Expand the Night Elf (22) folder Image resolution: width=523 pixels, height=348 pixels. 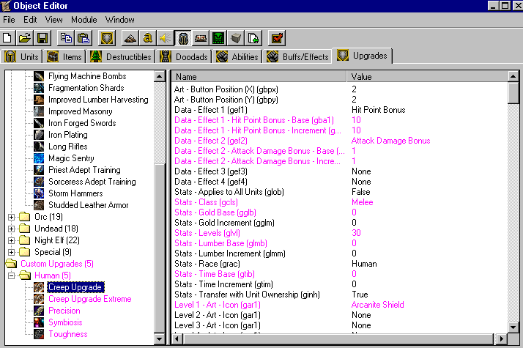[x=11, y=240]
